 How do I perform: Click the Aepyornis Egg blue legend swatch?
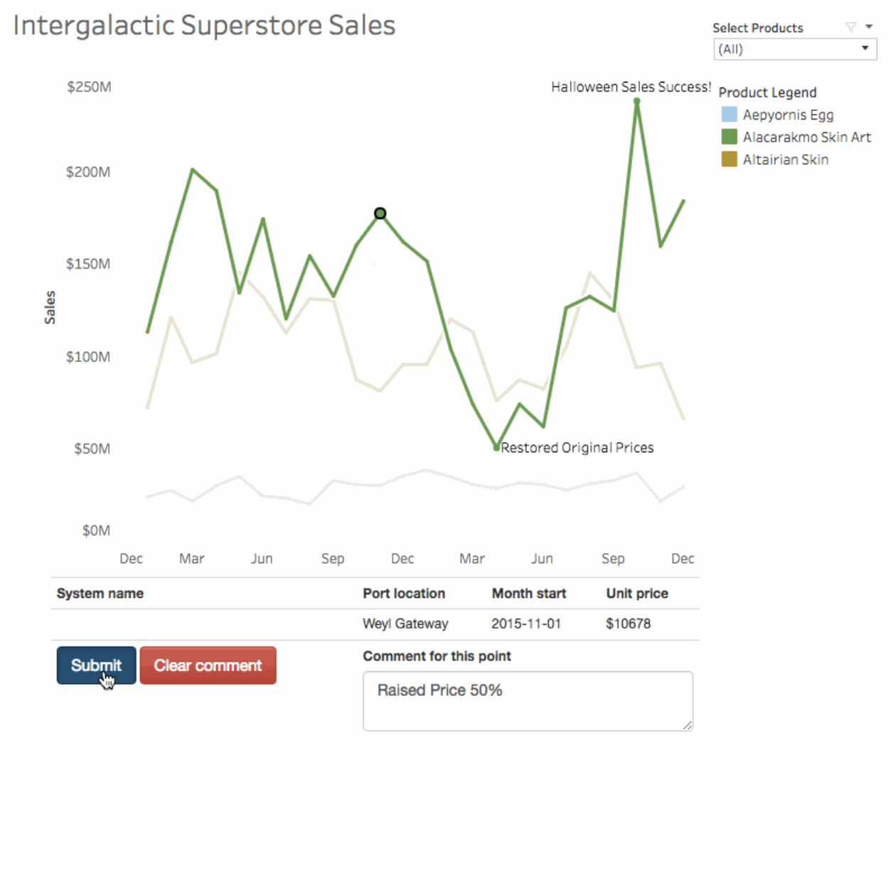pyautogui.click(x=729, y=114)
